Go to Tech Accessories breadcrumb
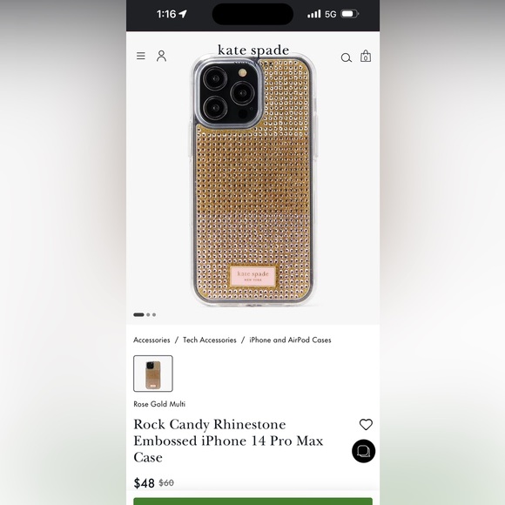Screen dimensions: 505x505 pyautogui.click(x=210, y=340)
